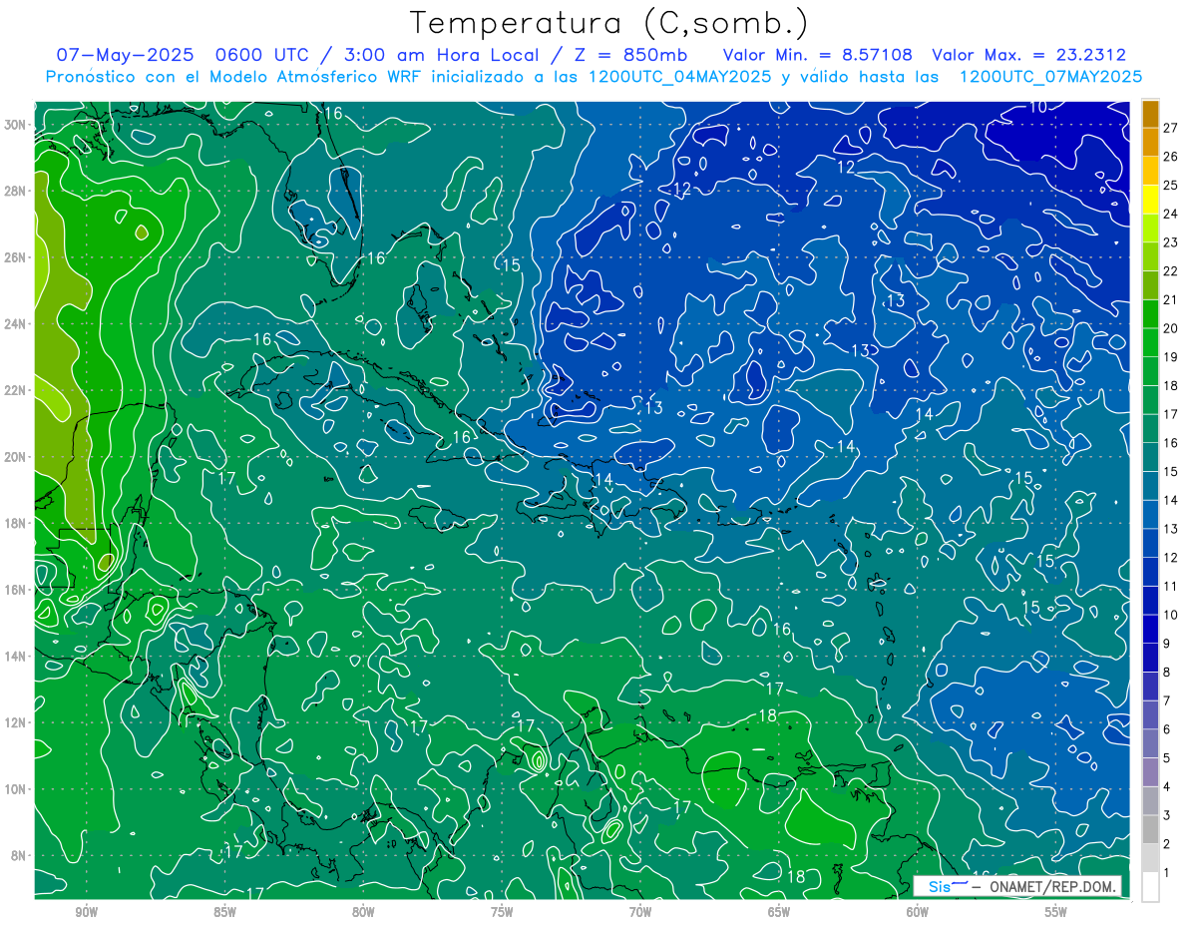Click the 16N latitude axis label
Image resolution: width=1197 pixels, height=925 pixels.
click(x=17, y=590)
